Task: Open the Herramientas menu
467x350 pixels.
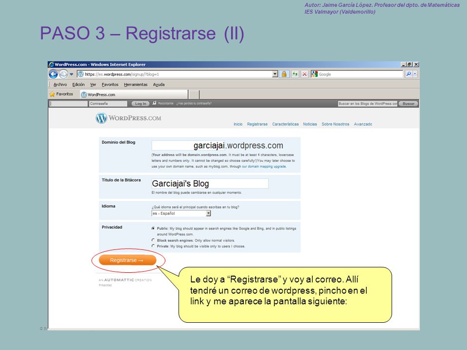Action: [136, 85]
